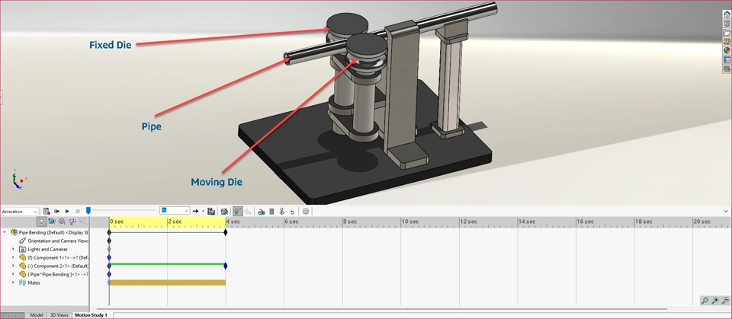Open Motion Study Properties gear
The height and width of the screenshot is (319, 732).
tap(305, 211)
